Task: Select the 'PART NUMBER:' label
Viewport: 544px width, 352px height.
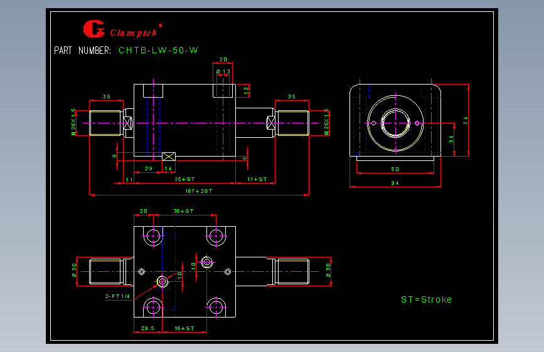Action: [x=83, y=51]
